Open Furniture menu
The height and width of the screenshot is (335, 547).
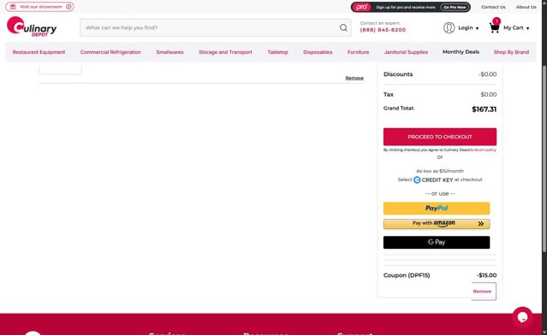pos(358,52)
